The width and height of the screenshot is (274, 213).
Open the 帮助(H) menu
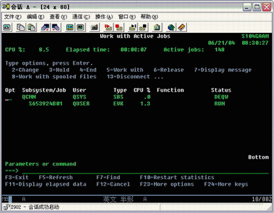pyautogui.click(x=149, y=17)
